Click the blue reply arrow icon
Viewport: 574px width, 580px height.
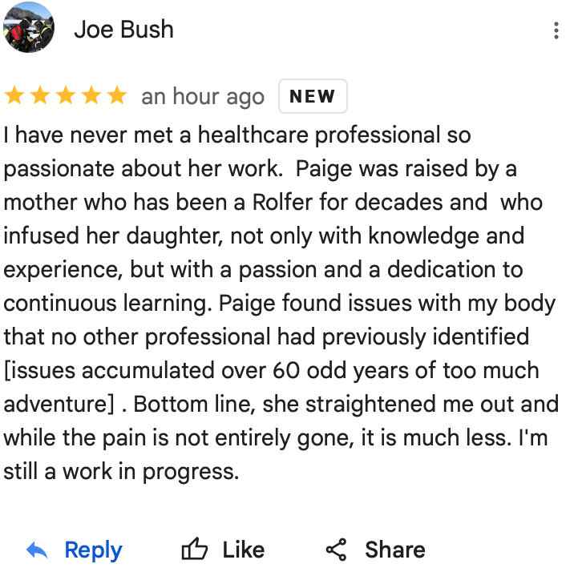tap(37, 550)
